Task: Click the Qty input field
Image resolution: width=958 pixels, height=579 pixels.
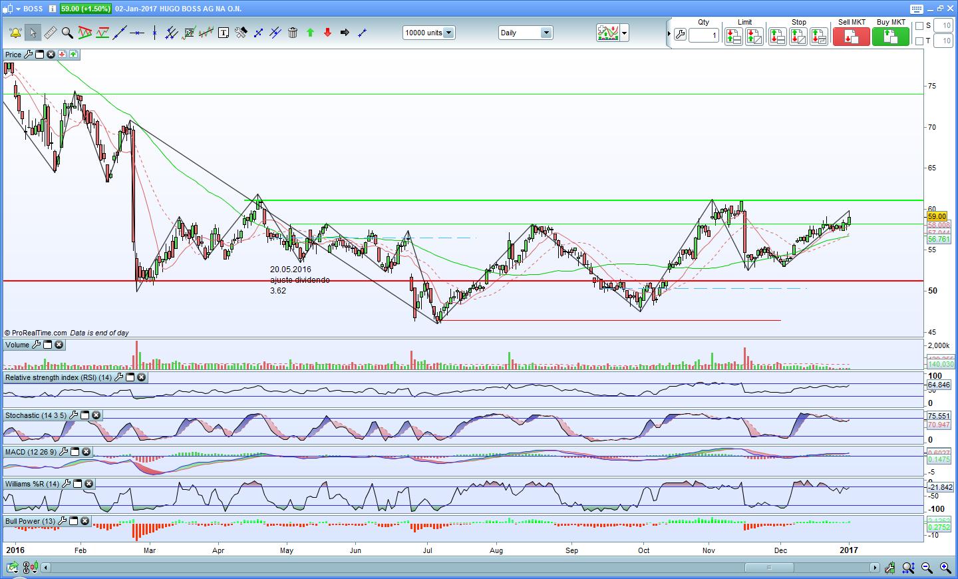Action: point(703,35)
